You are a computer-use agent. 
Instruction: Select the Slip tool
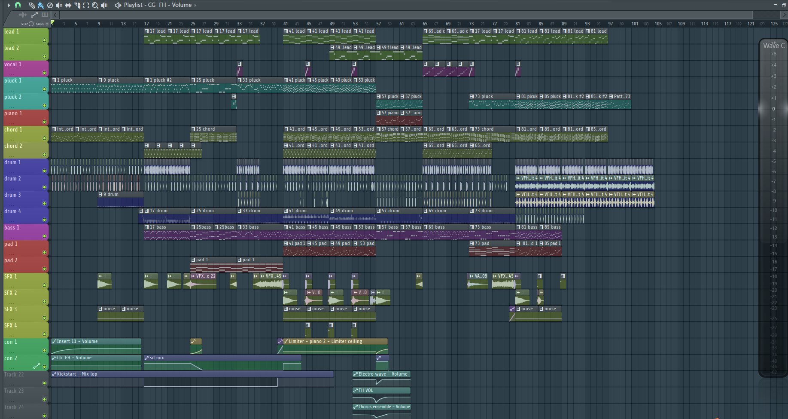[x=68, y=5]
